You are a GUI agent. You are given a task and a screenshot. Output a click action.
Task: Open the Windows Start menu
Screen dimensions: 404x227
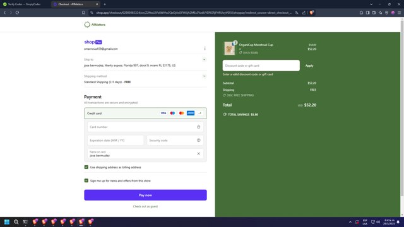click(x=7, y=222)
